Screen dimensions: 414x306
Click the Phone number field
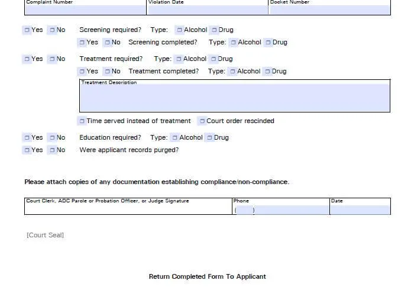(292, 210)
